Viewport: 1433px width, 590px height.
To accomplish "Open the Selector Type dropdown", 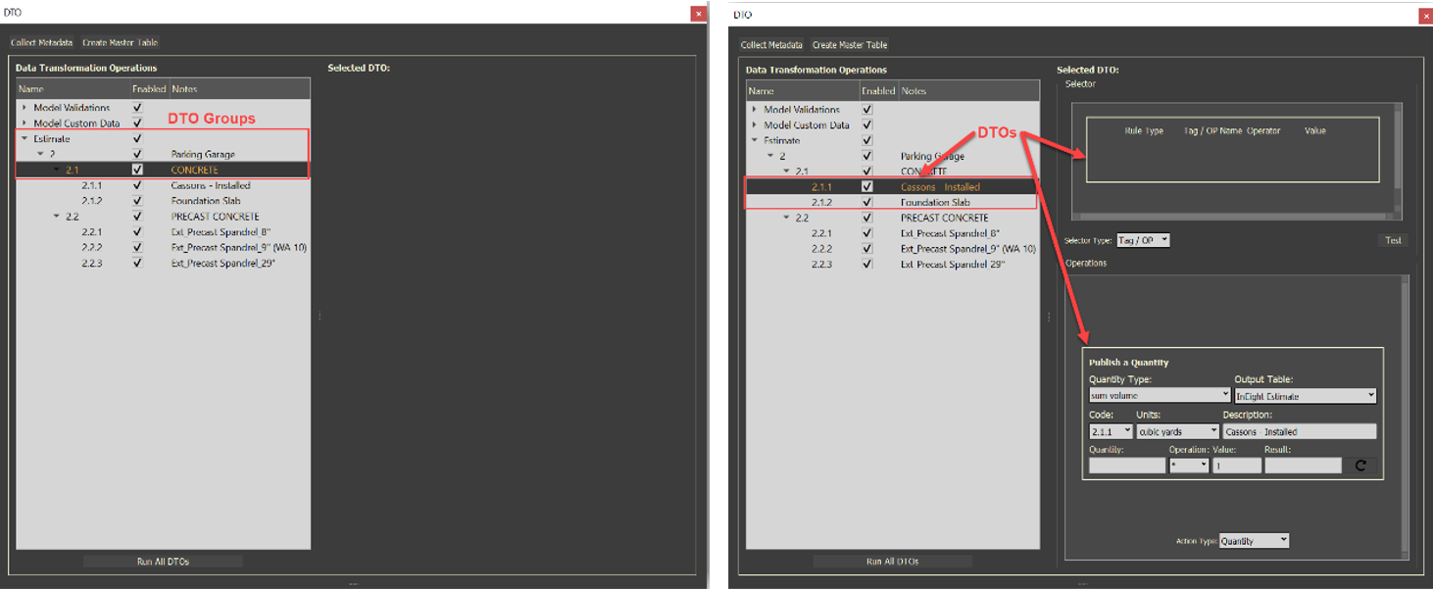I will tap(1143, 240).
